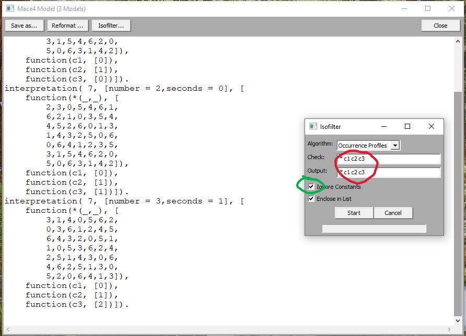Screen dimensions: 466x336
Task: Click the line 'interpretation( 7, [number = 3,seconds = 1], ['
Action: point(124,201)
